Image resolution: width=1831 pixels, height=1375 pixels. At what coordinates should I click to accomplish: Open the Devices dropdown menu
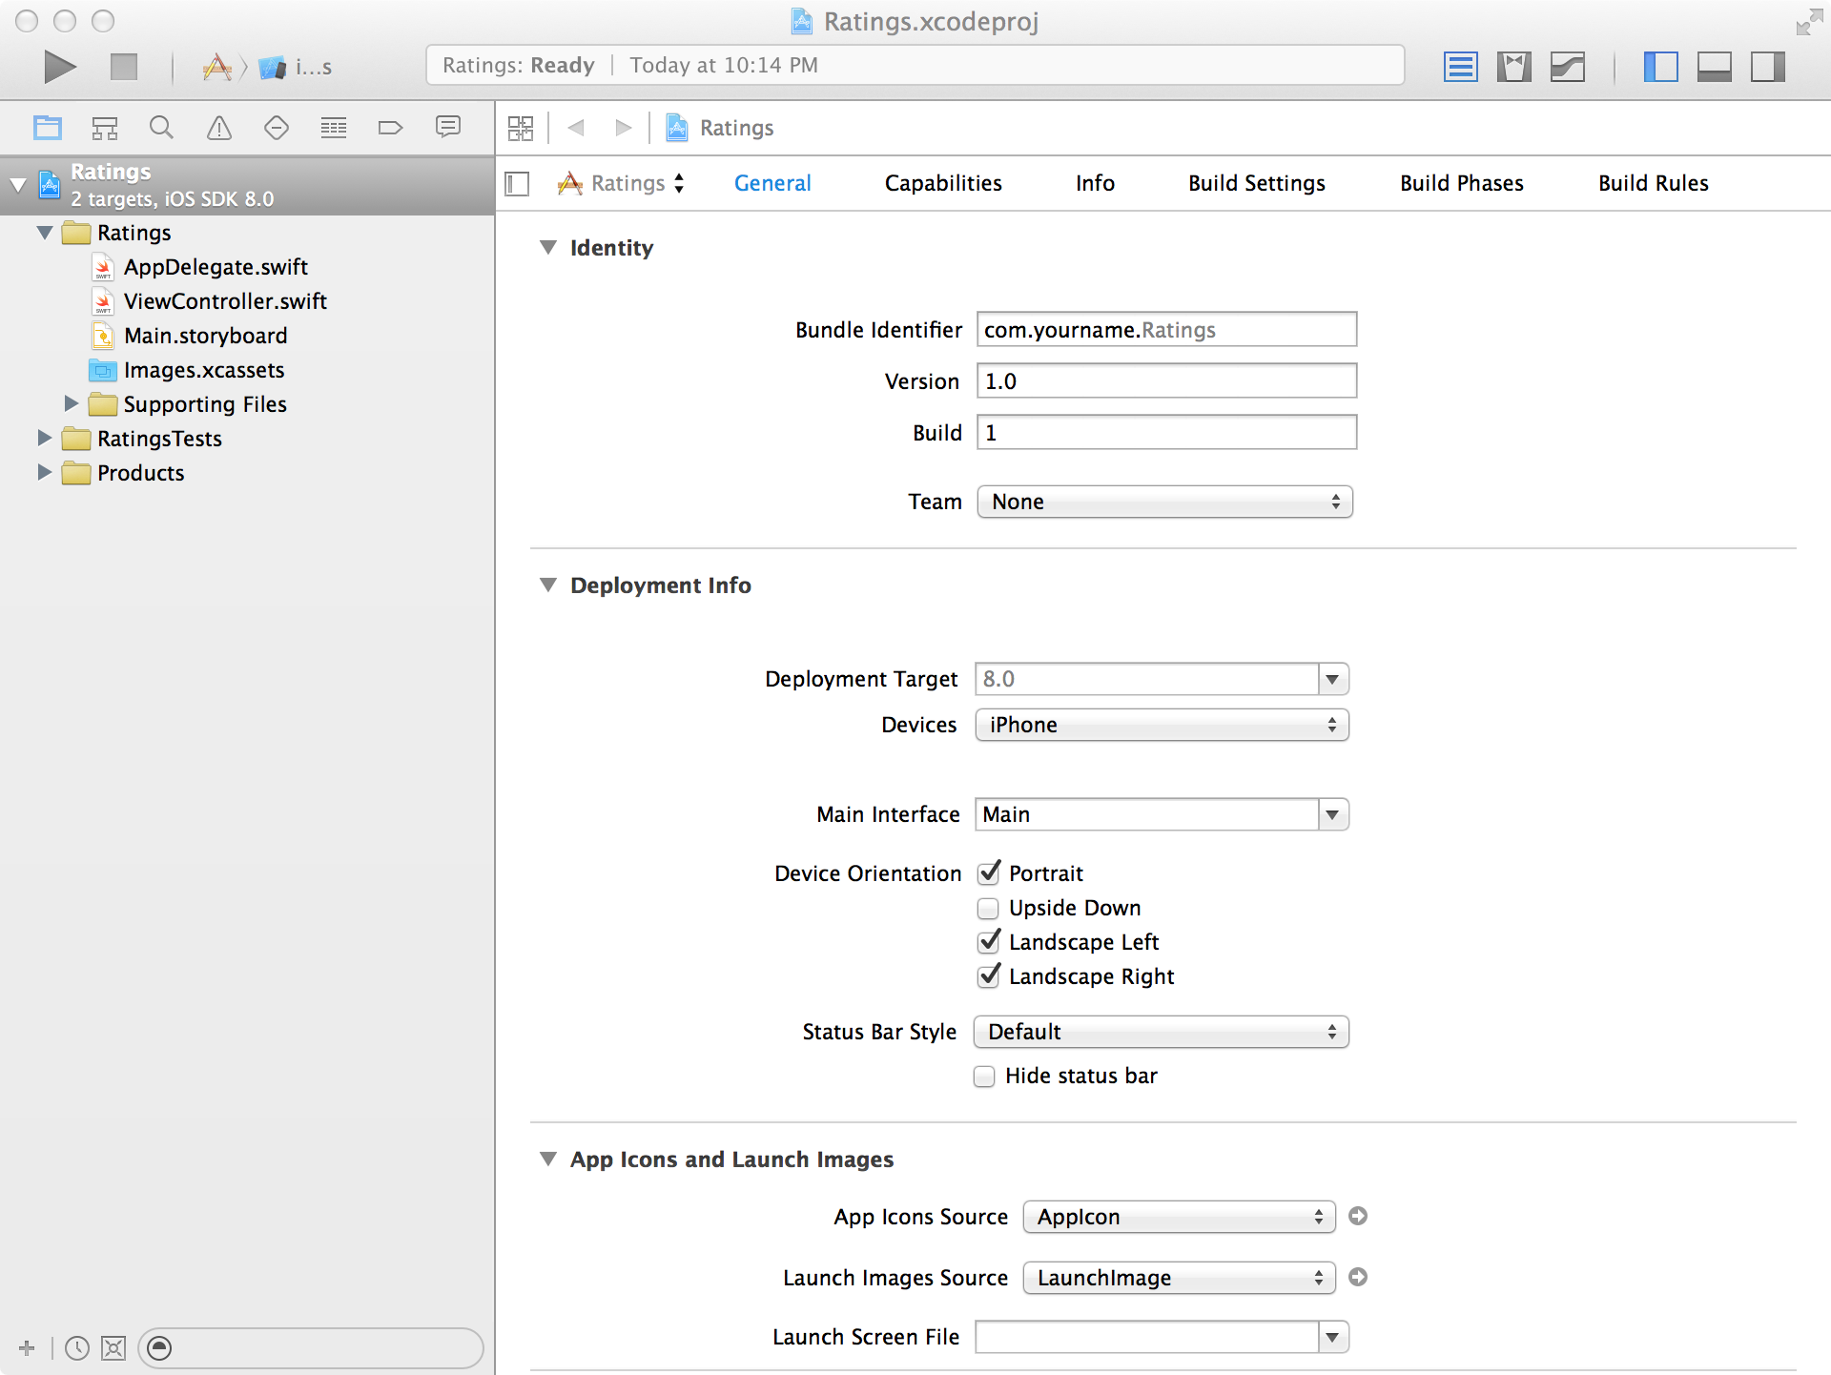[1161, 725]
